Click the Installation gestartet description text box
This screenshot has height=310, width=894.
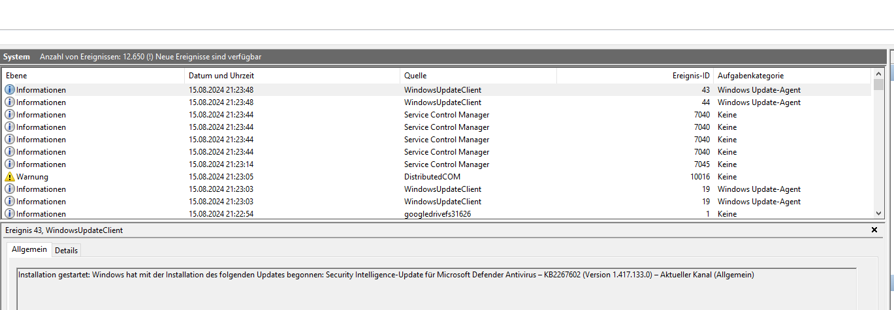pyautogui.click(x=436, y=287)
